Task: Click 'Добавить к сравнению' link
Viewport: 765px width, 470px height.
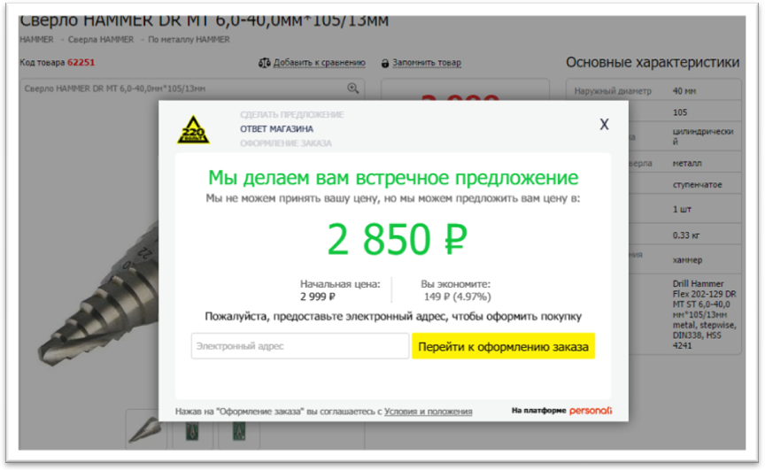Action: [x=319, y=63]
